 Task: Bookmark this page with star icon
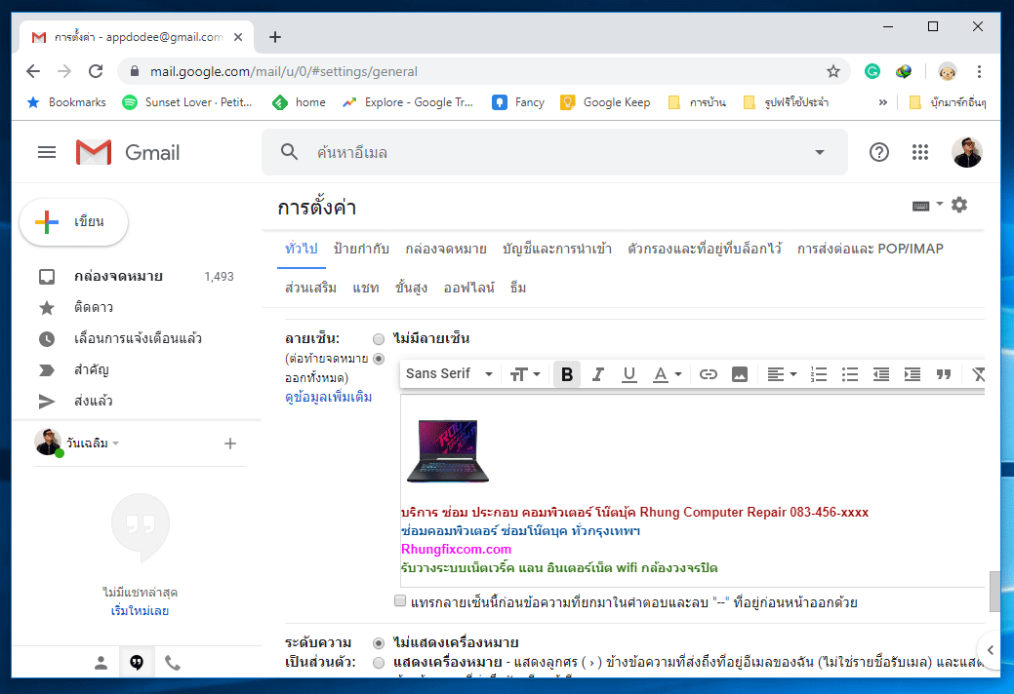tap(832, 72)
